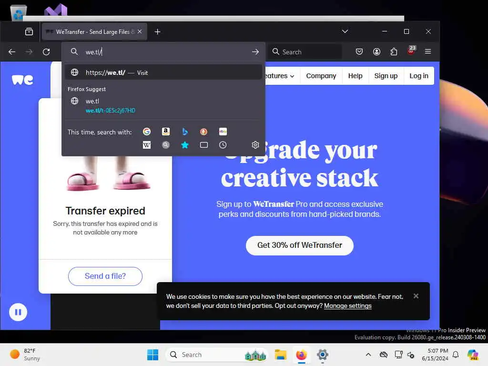Open the Company menu item

(x=321, y=76)
